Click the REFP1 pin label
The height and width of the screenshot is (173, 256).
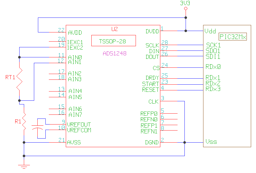point(149,126)
